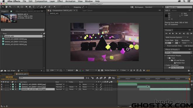
Task: Open the Animation menu
Action: coord(70,1)
